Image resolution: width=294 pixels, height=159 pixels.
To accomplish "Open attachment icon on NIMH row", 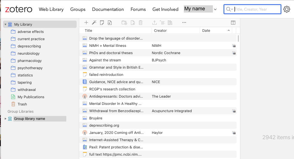I will tap(234, 46).
